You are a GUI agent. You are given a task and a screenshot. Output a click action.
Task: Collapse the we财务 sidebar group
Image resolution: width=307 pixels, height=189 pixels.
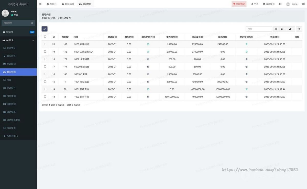[x=18, y=40]
